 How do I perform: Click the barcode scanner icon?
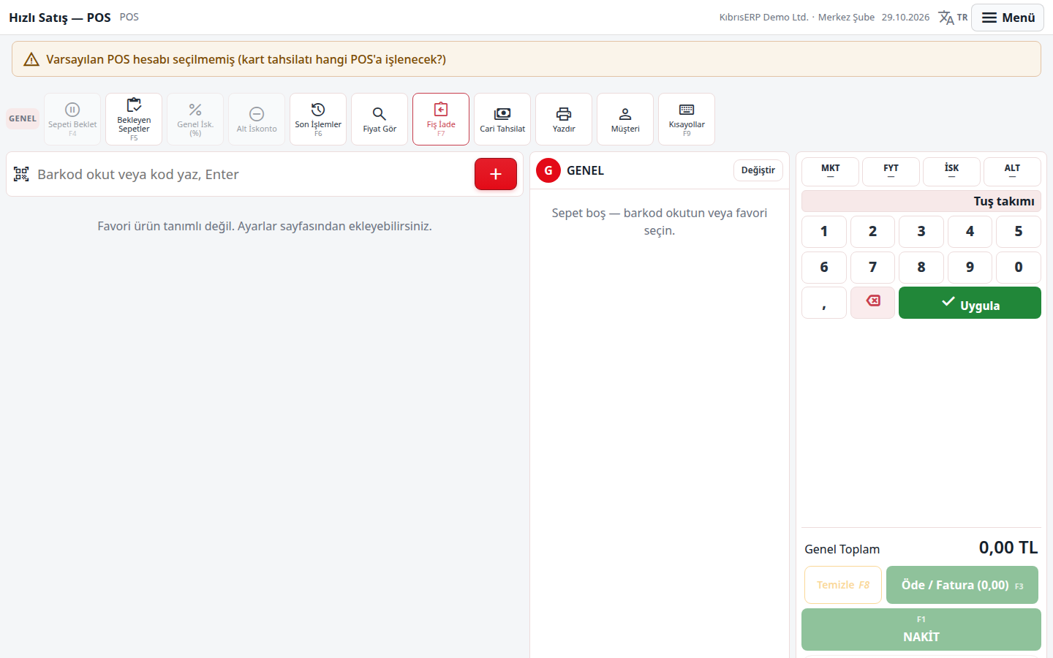click(x=21, y=174)
